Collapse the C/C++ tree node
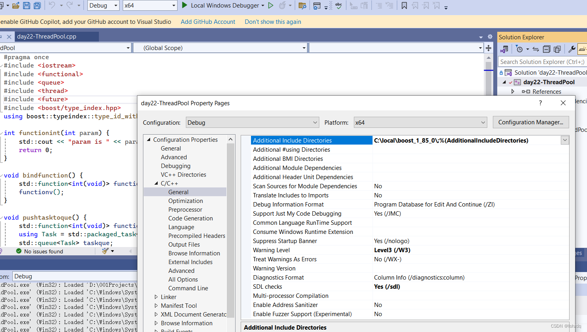Viewport: 587px width, 332px height. pos(156,183)
